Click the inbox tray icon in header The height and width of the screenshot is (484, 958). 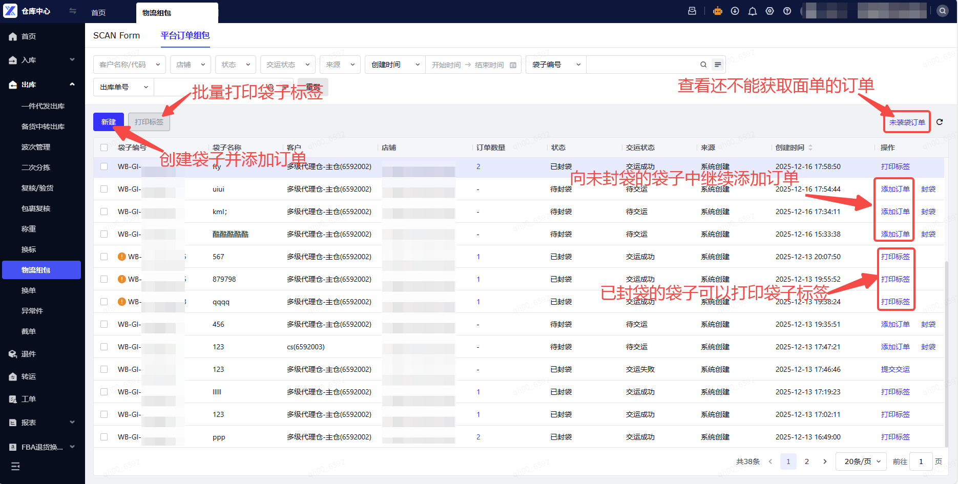coord(692,11)
